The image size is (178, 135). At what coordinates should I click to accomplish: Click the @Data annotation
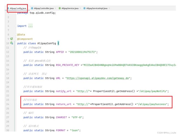click(21, 35)
